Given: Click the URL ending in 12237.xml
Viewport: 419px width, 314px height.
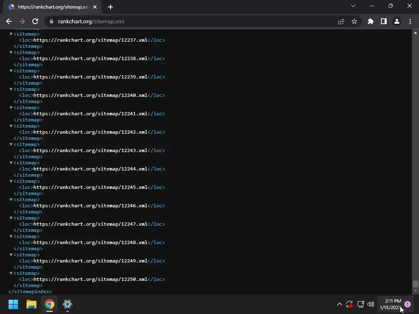Looking at the screenshot, I should coord(90,40).
